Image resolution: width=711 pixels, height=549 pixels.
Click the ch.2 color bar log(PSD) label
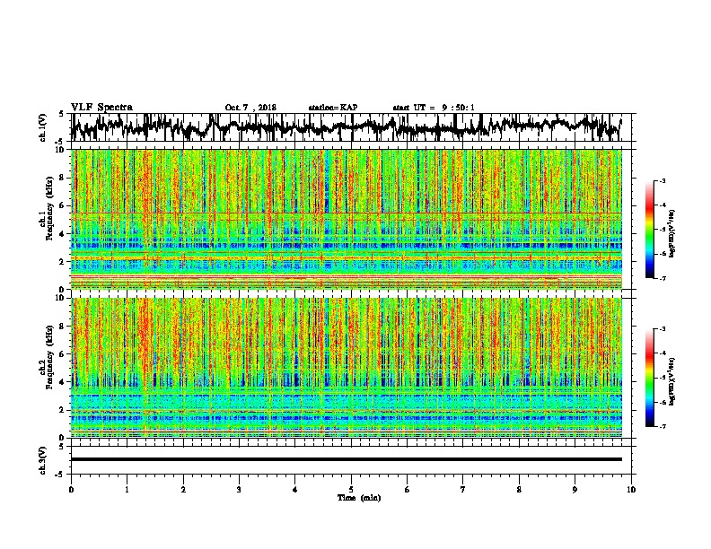tap(672, 381)
